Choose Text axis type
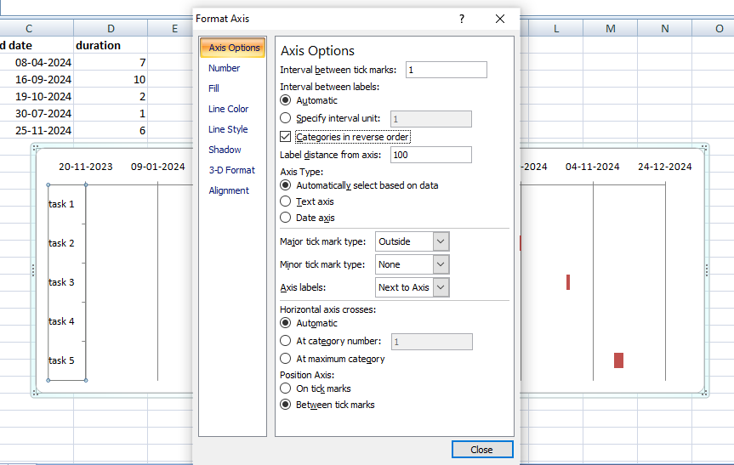The image size is (734, 465). click(x=285, y=201)
